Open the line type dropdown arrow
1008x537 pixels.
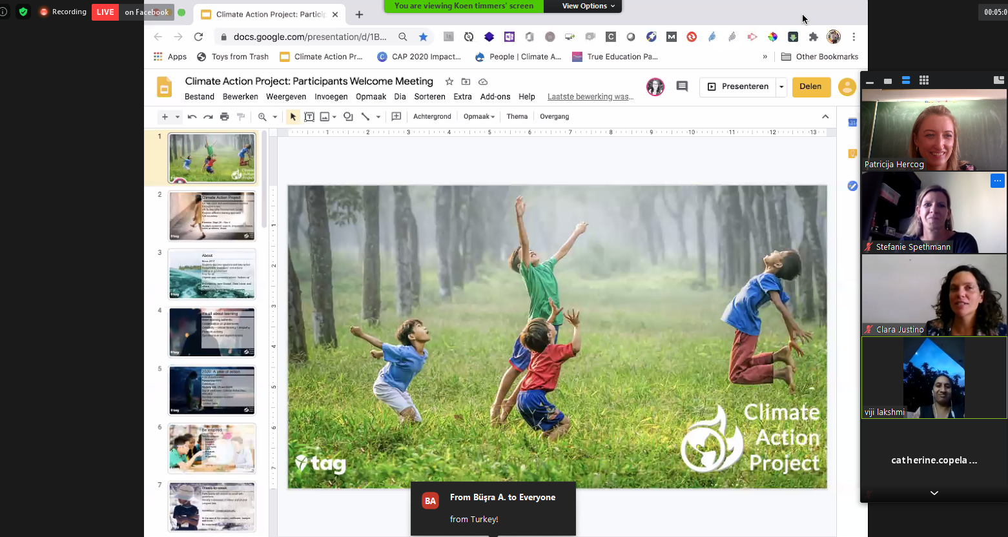pyautogui.click(x=378, y=117)
